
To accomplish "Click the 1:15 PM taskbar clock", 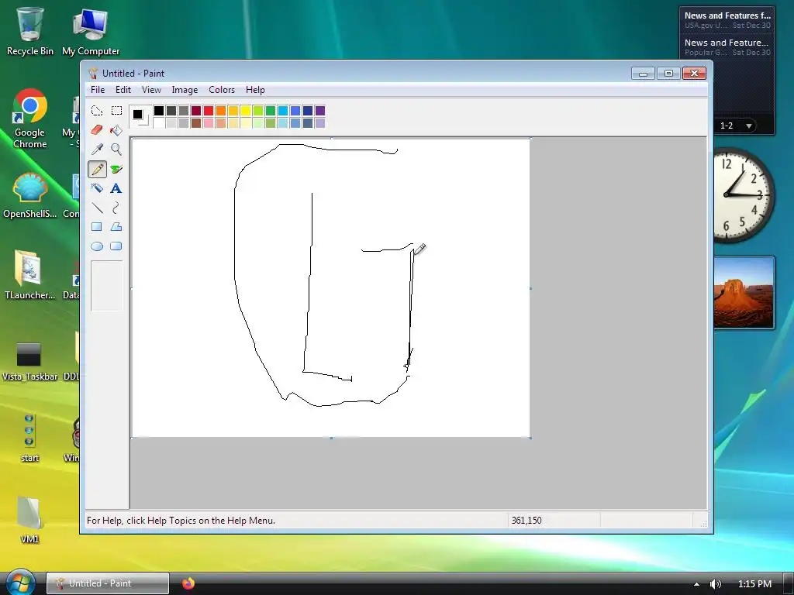I will point(754,584).
